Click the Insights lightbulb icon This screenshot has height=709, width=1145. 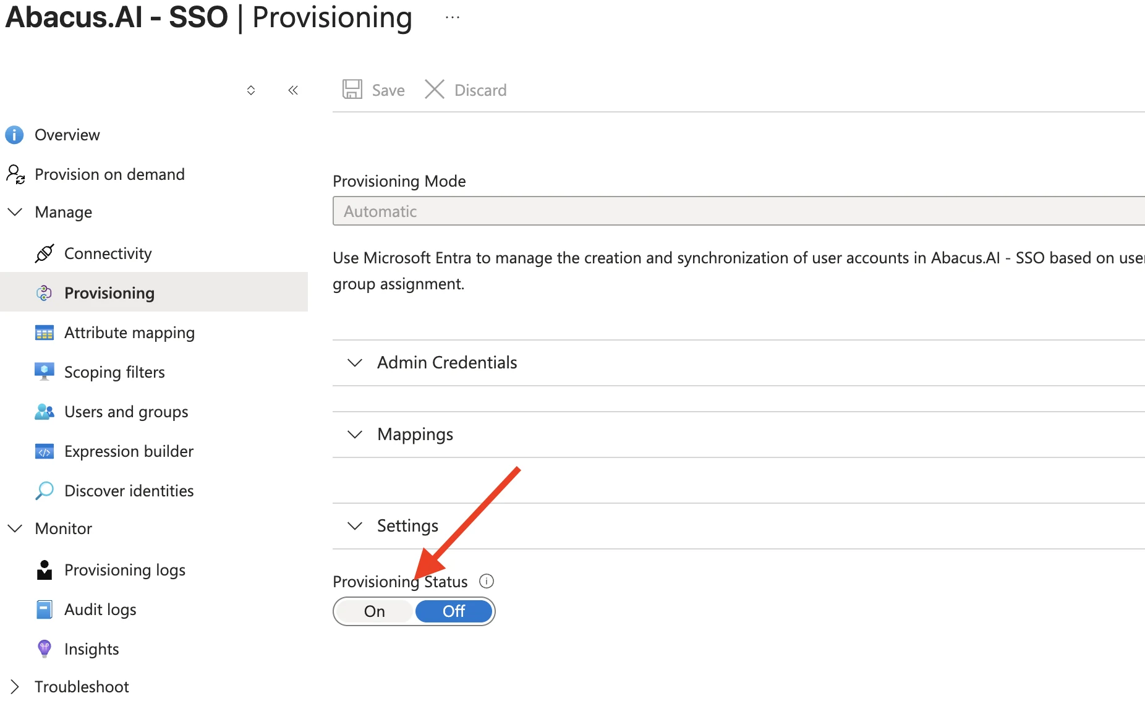[45, 648]
